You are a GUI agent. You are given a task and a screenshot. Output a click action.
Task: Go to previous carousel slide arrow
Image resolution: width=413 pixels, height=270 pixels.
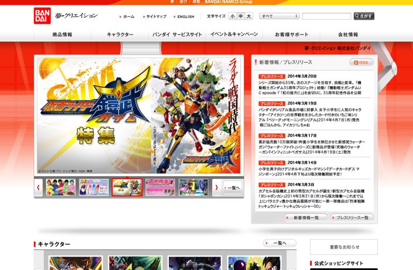click(x=38, y=187)
